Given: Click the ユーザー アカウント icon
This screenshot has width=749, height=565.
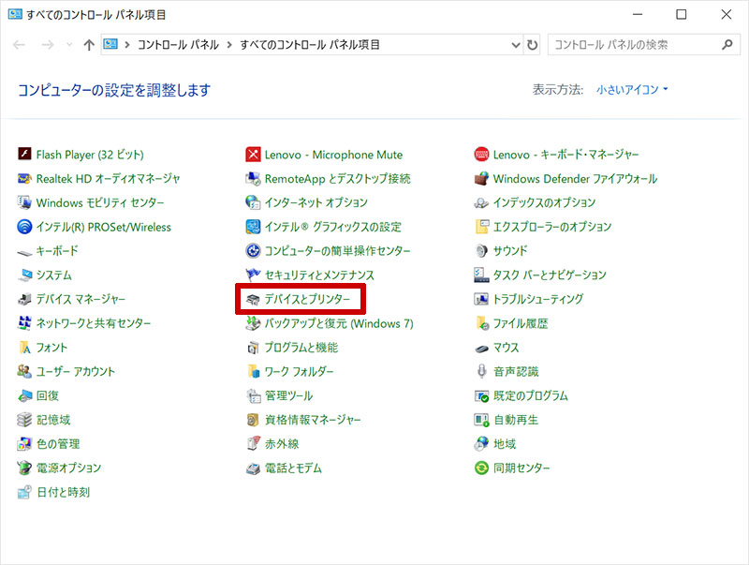Looking at the screenshot, I should [24, 371].
